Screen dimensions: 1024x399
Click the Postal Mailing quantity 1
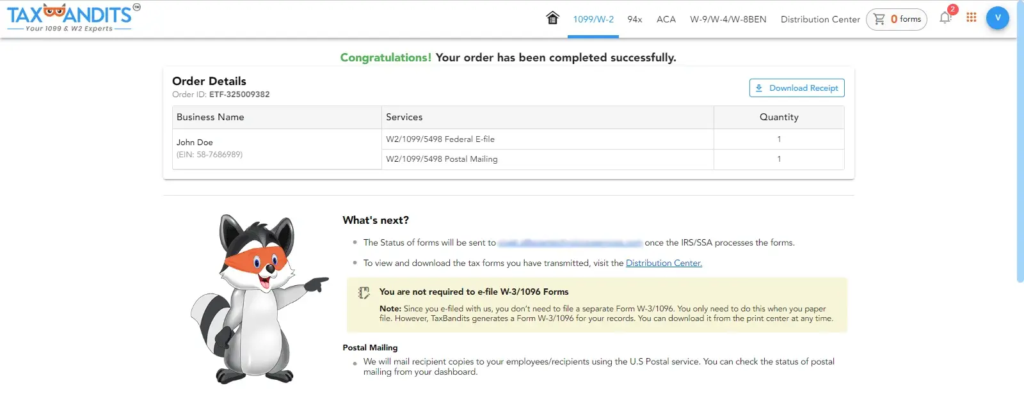click(x=779, y=159)
